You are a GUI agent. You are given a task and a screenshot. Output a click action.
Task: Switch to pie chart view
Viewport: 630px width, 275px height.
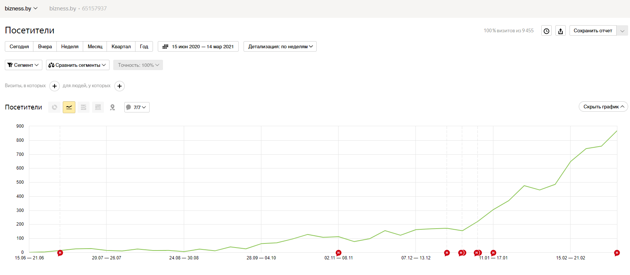(x=55, y=107)
